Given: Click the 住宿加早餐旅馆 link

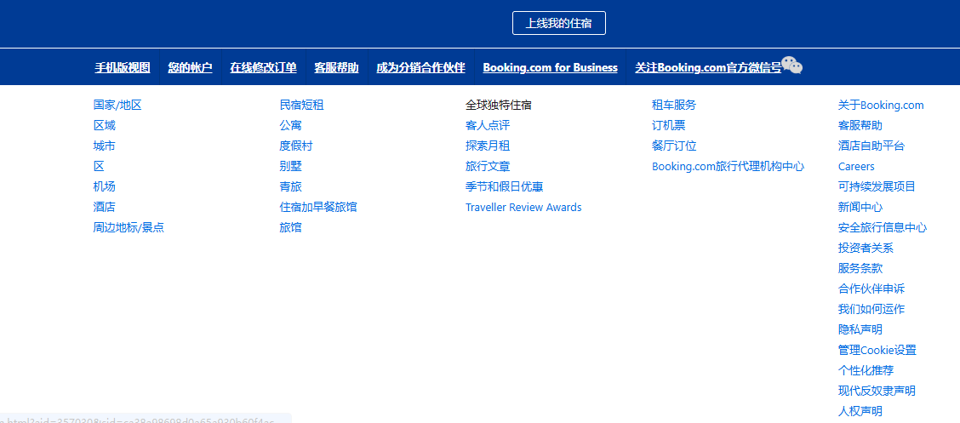Looking at the screenshot, I should tap(318, 208).
